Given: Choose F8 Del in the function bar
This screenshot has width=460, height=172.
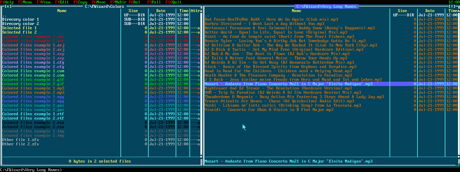Looking at the screenshot, I should [134, 2].
